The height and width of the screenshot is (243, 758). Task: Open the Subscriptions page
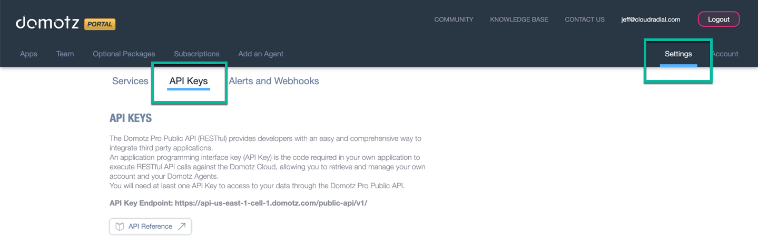coord(196,54)
